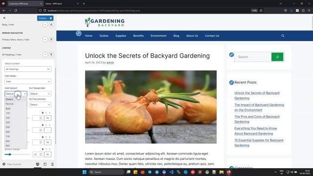Choose 500 in the font weight list
The height and width of the screenshot is (176, 313).
[x=16, y=127]
